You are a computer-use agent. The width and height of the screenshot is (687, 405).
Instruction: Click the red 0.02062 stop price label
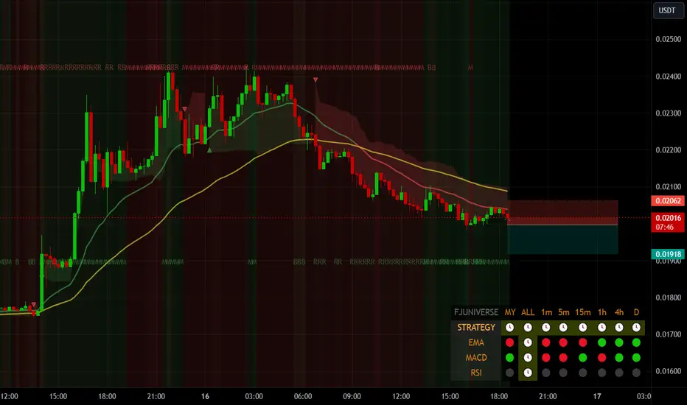click(x=668, y=201)
